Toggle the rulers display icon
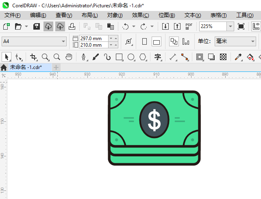This screenshot has height=199, width=261. coord(256,26)
